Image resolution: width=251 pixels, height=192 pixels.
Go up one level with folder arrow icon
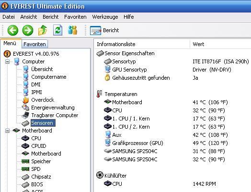coord(43,30)
